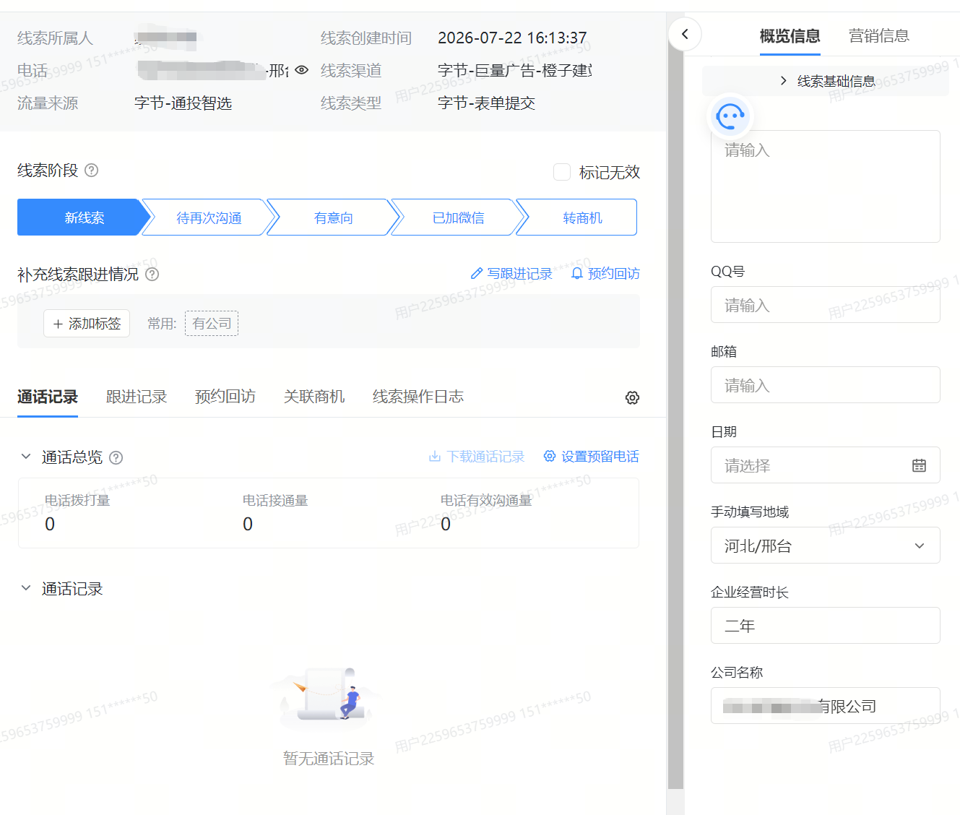Open the calendar icon in 日期 field
The width and height of the screenshot is (960, 815).
tap(919, 465)
